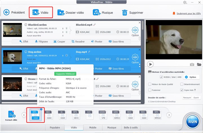Open Effet for the Drone video

point(24,96)
